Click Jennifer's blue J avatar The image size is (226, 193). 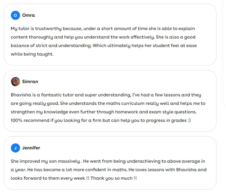[15, 148]
